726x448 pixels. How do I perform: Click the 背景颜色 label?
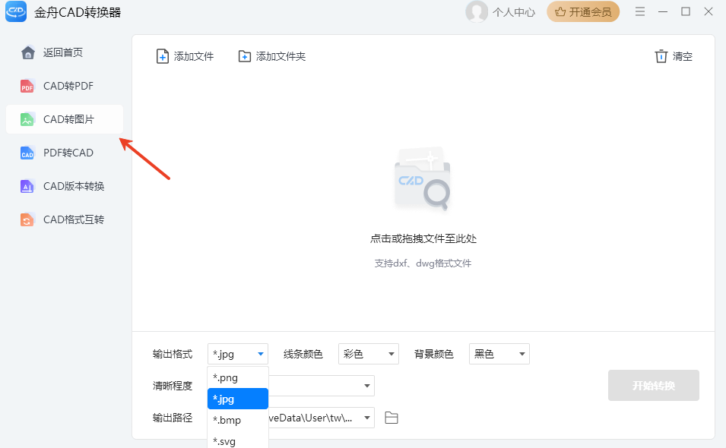pos(433,354)
